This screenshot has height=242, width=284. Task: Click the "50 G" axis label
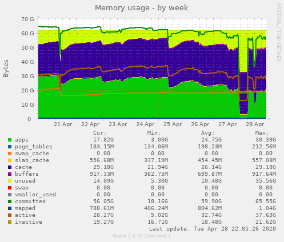tap(27, 48)
